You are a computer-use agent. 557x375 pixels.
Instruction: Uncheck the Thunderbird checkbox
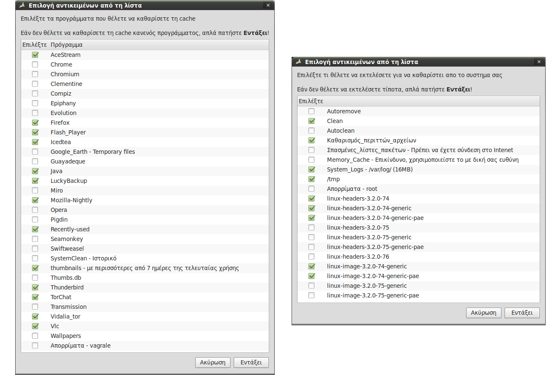[x=35, y=287]
